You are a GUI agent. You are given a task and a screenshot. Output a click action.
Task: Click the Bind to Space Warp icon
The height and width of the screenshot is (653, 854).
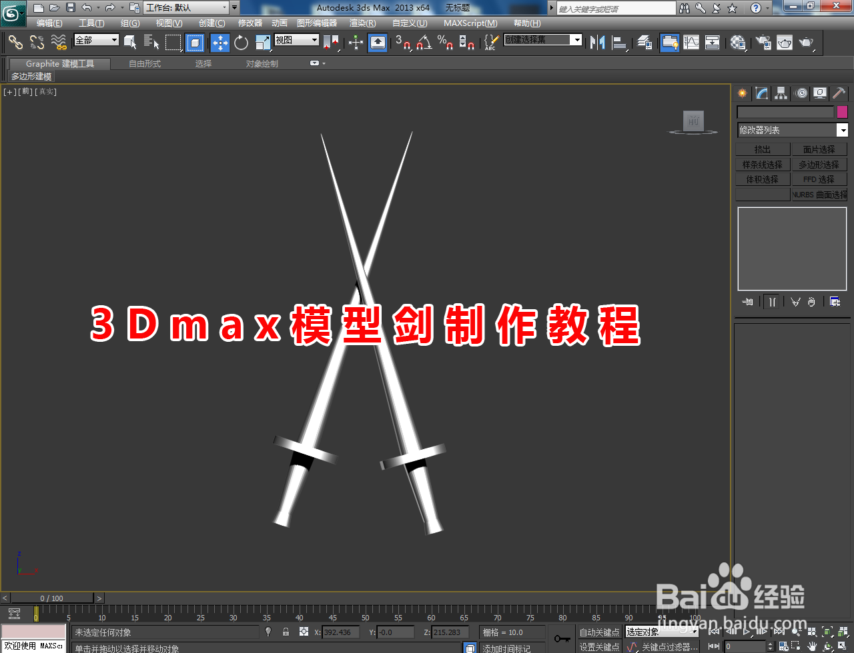[x=59, y=43]
